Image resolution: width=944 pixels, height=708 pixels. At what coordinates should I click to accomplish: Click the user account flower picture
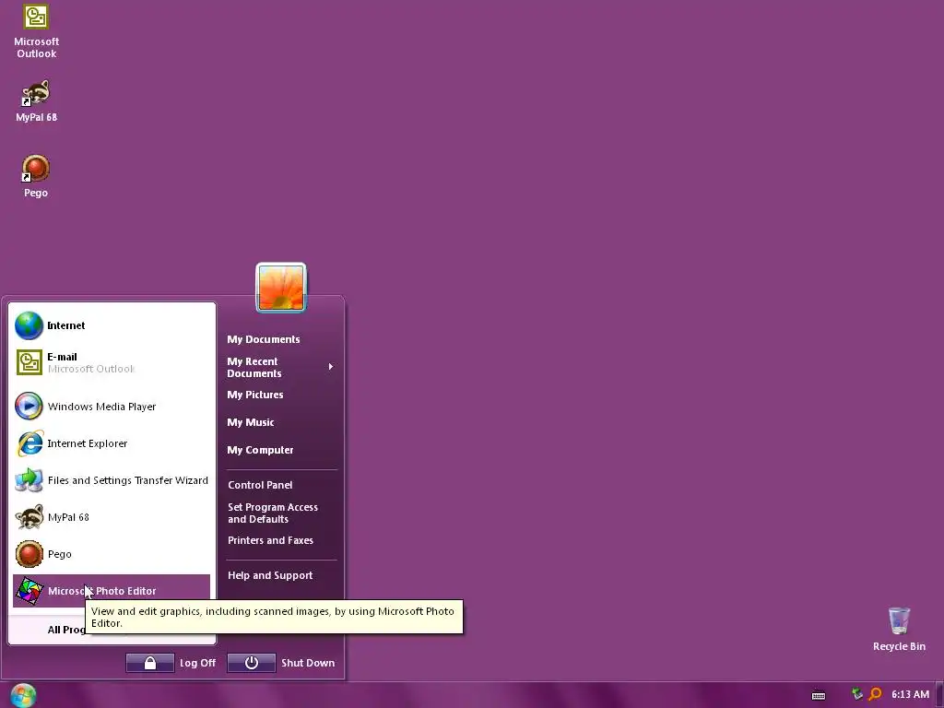point(281,288)
